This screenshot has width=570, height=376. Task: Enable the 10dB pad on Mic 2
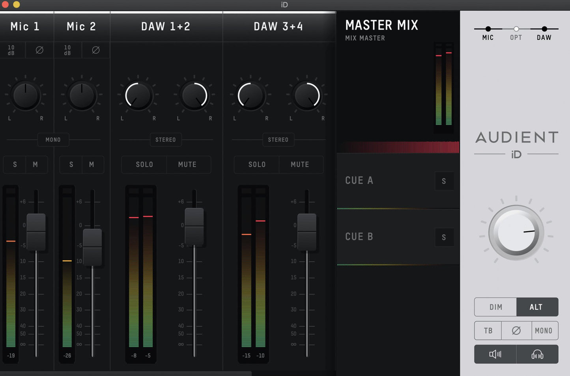67,50
